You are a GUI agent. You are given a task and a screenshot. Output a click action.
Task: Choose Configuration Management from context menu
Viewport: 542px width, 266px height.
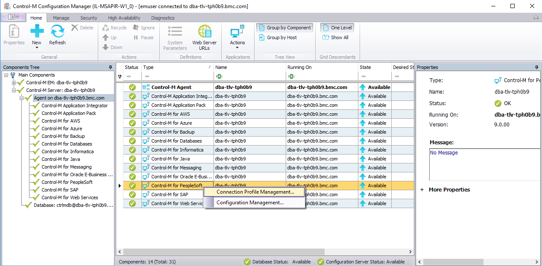[x=255, y=203]
